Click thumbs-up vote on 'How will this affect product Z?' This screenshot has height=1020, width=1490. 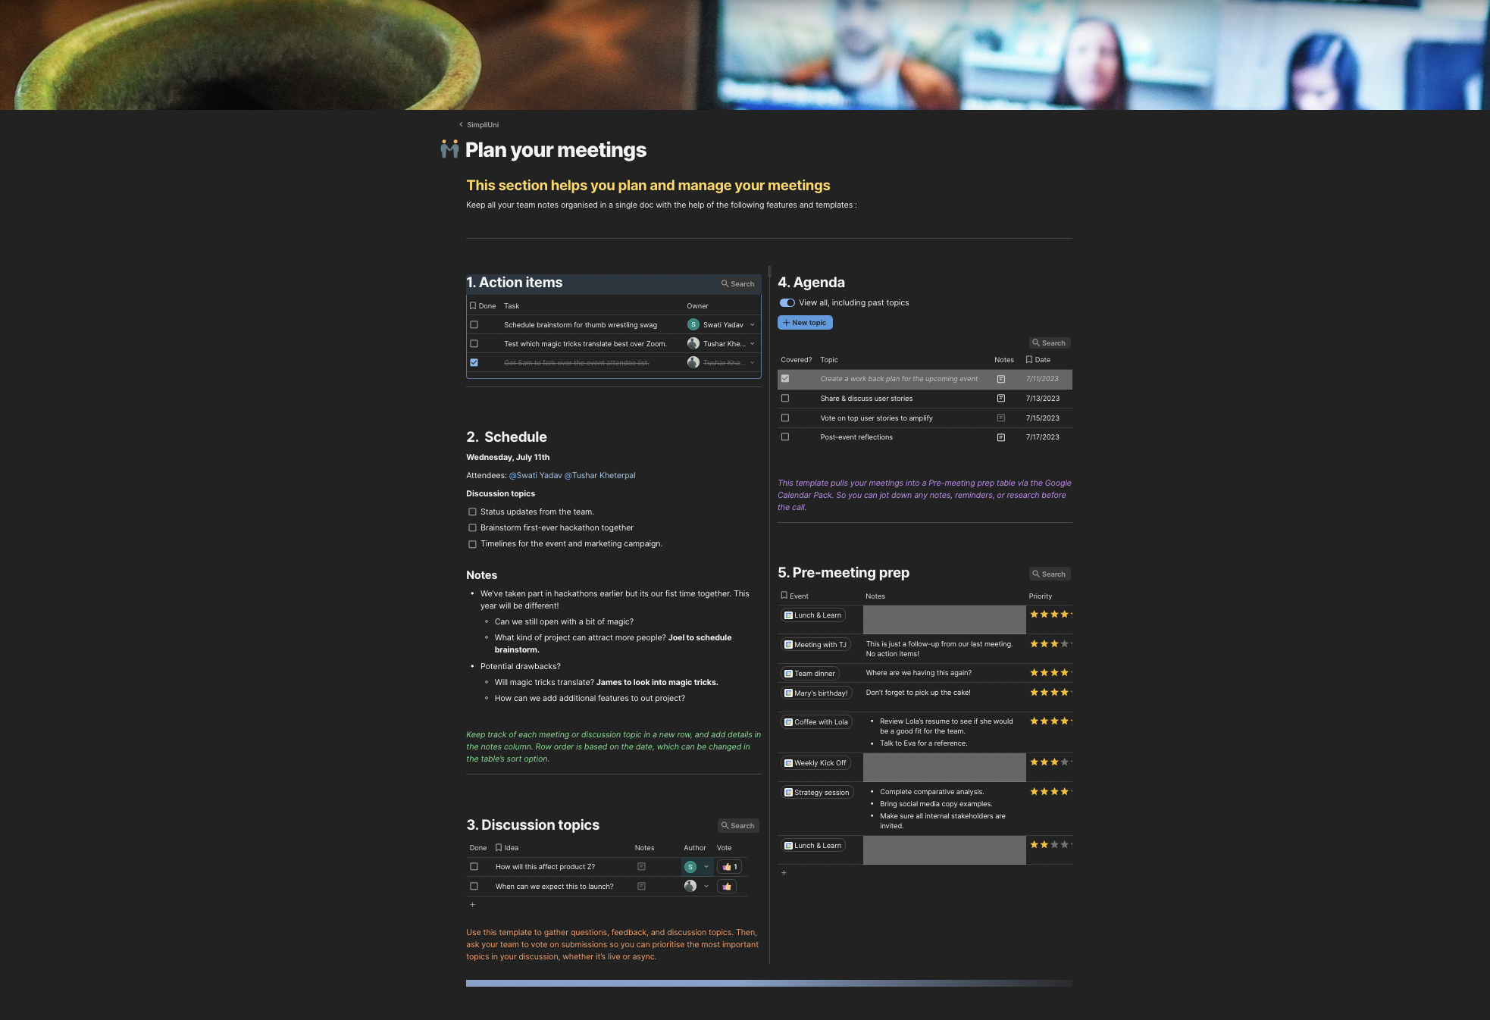pos(729,867)
